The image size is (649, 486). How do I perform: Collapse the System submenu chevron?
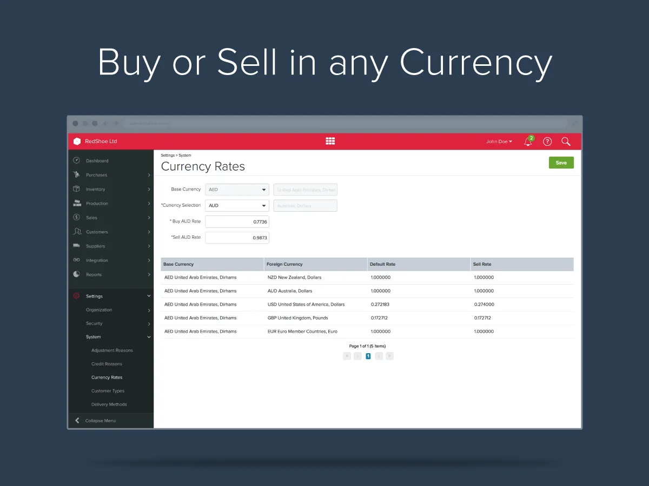pos(149,337)
